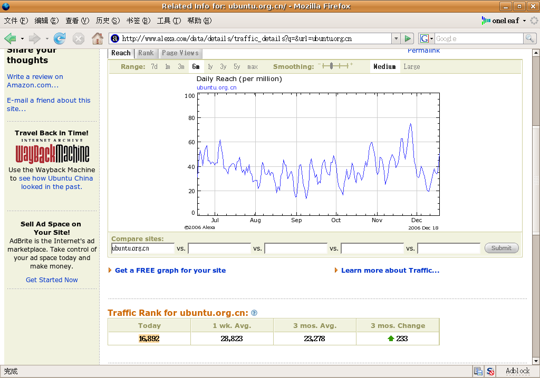Click the vertical scrollbar down arrow
Screen dimensions: 540x378
point(536,361)
